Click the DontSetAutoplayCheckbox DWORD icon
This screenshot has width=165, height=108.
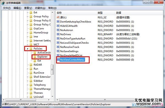point(58,22)
